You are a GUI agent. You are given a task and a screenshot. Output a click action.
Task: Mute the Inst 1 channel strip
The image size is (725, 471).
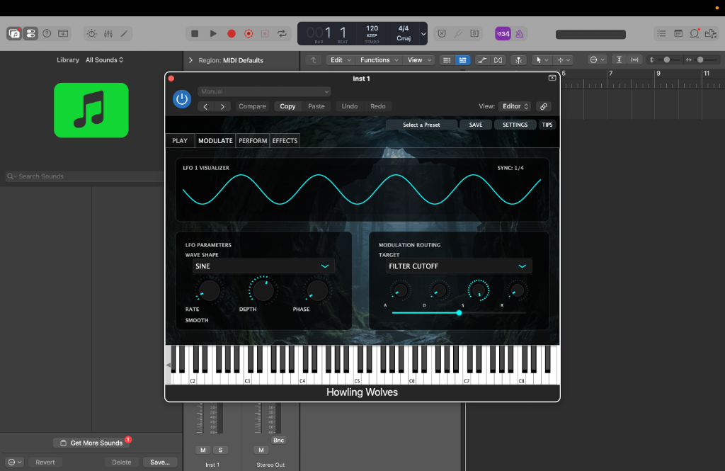click(x=202, y=450)
